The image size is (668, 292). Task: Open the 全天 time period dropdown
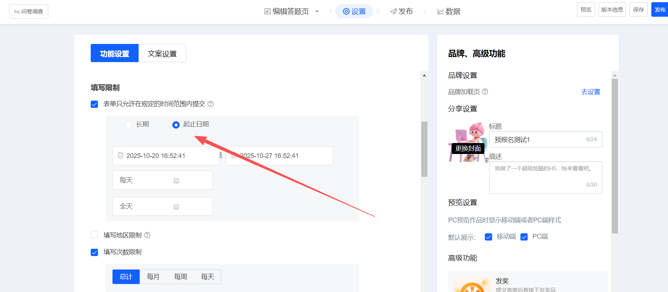pos(162,206)
